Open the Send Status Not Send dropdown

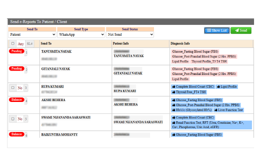tap(130, 34)
